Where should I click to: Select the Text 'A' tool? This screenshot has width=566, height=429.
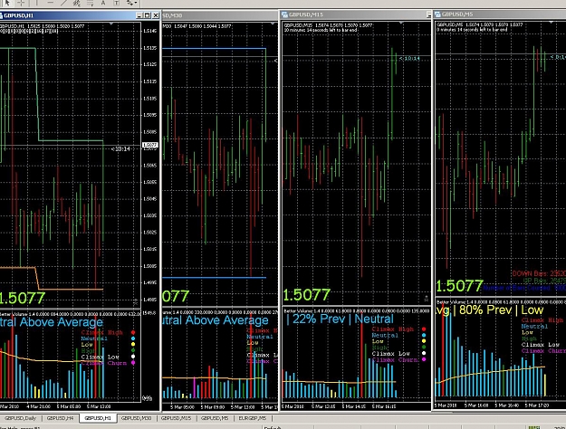coord(103,3)
